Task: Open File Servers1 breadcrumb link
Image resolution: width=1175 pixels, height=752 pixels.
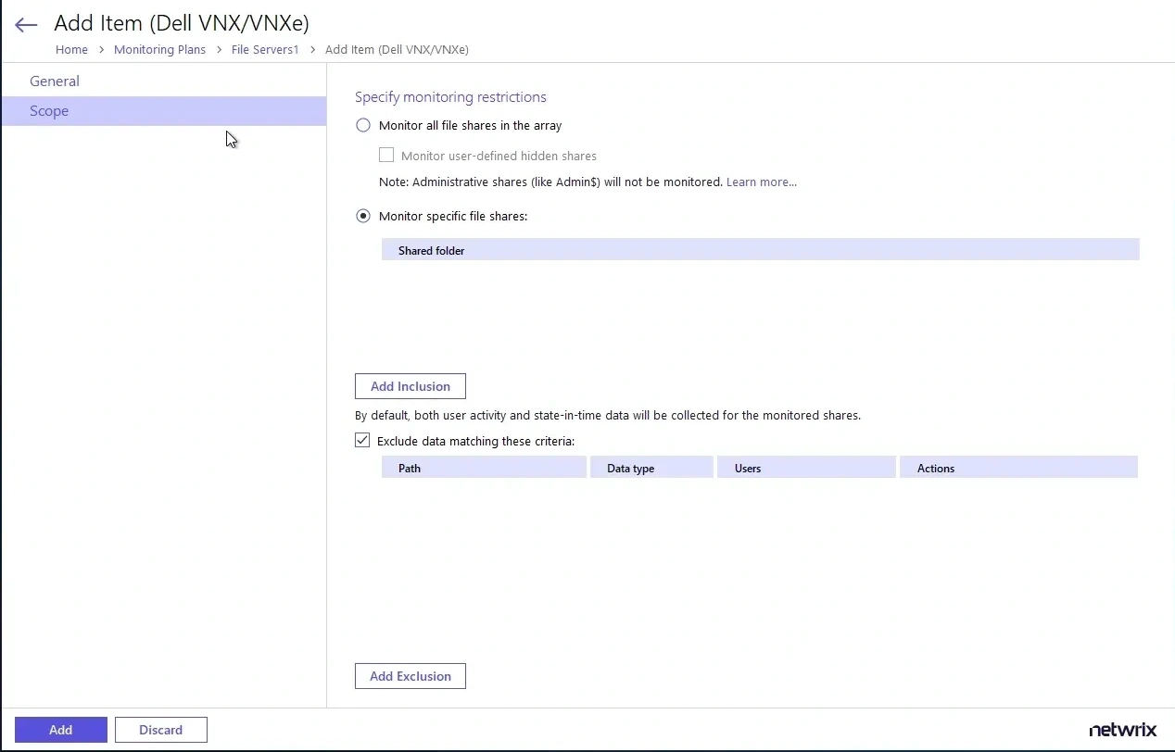Action: [265, 50]
